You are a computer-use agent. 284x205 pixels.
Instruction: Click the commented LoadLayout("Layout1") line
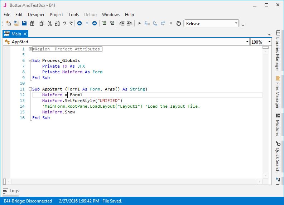121,106
